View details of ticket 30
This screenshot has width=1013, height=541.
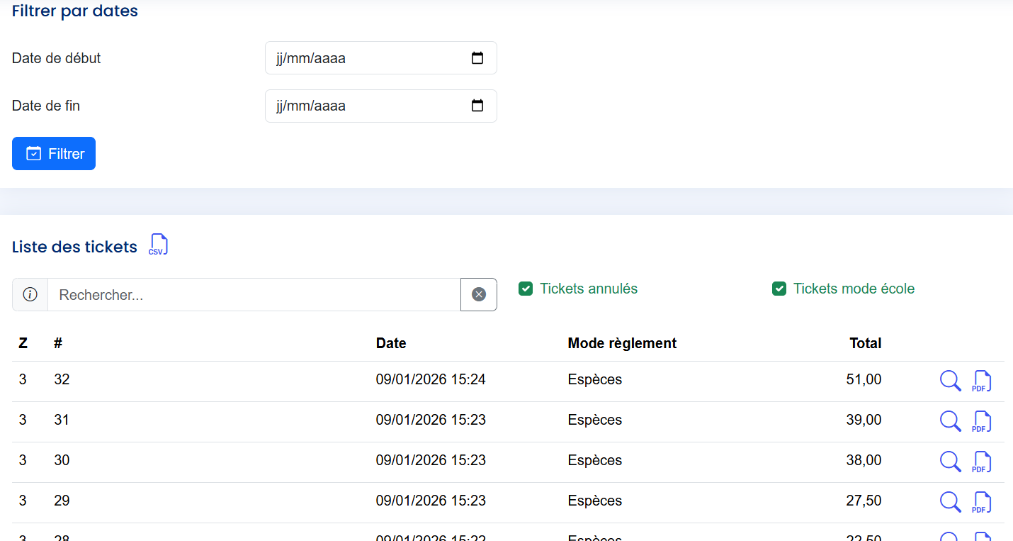tap(950, 462)
